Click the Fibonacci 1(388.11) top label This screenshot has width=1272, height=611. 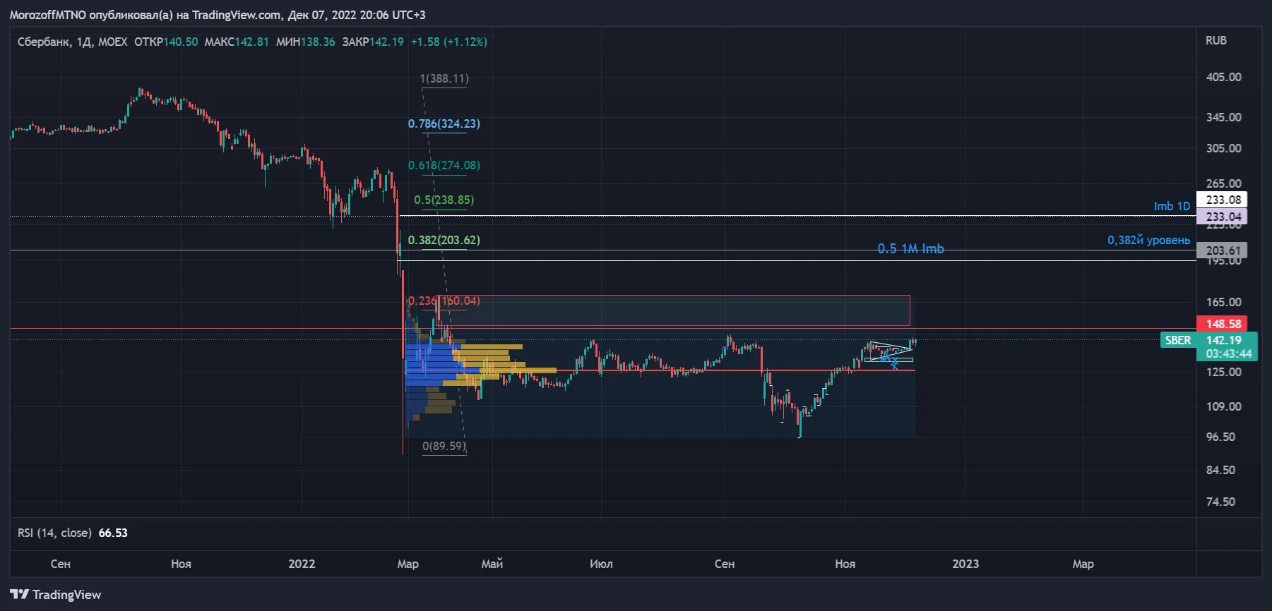pyautogui.click(x=444, y=78)
